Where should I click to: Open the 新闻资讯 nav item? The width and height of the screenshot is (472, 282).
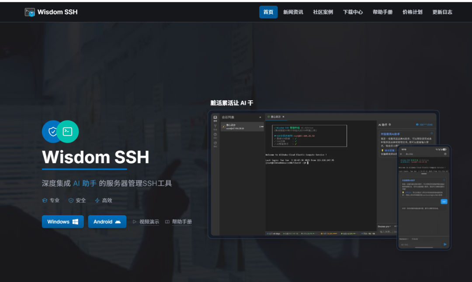click(x=293, y=12)
